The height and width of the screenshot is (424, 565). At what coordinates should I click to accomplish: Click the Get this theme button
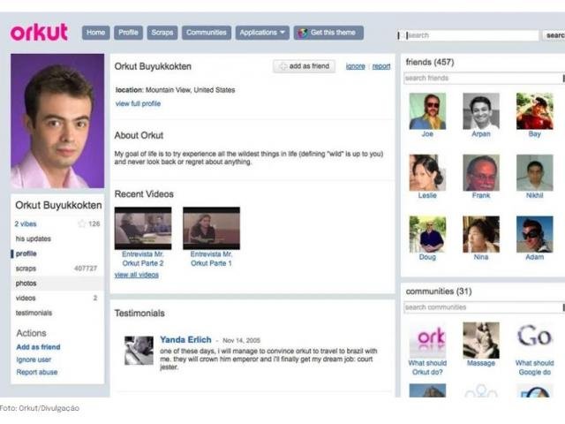(328, 33)
